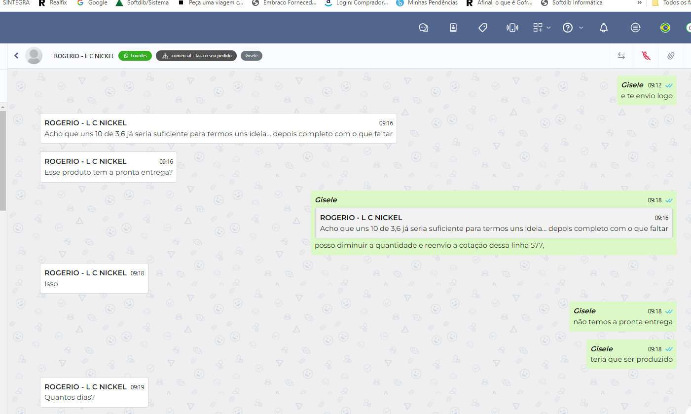691x414 pixels.
Task: Switch language via Brazil flag
Action: coord(665,28)
